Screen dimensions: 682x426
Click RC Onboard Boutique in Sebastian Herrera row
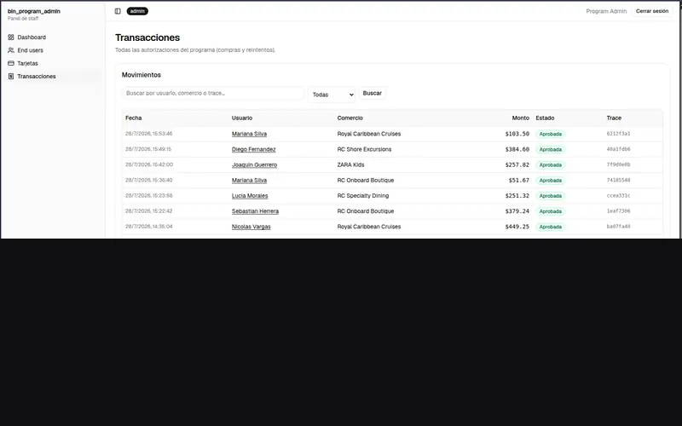[366, 211]
